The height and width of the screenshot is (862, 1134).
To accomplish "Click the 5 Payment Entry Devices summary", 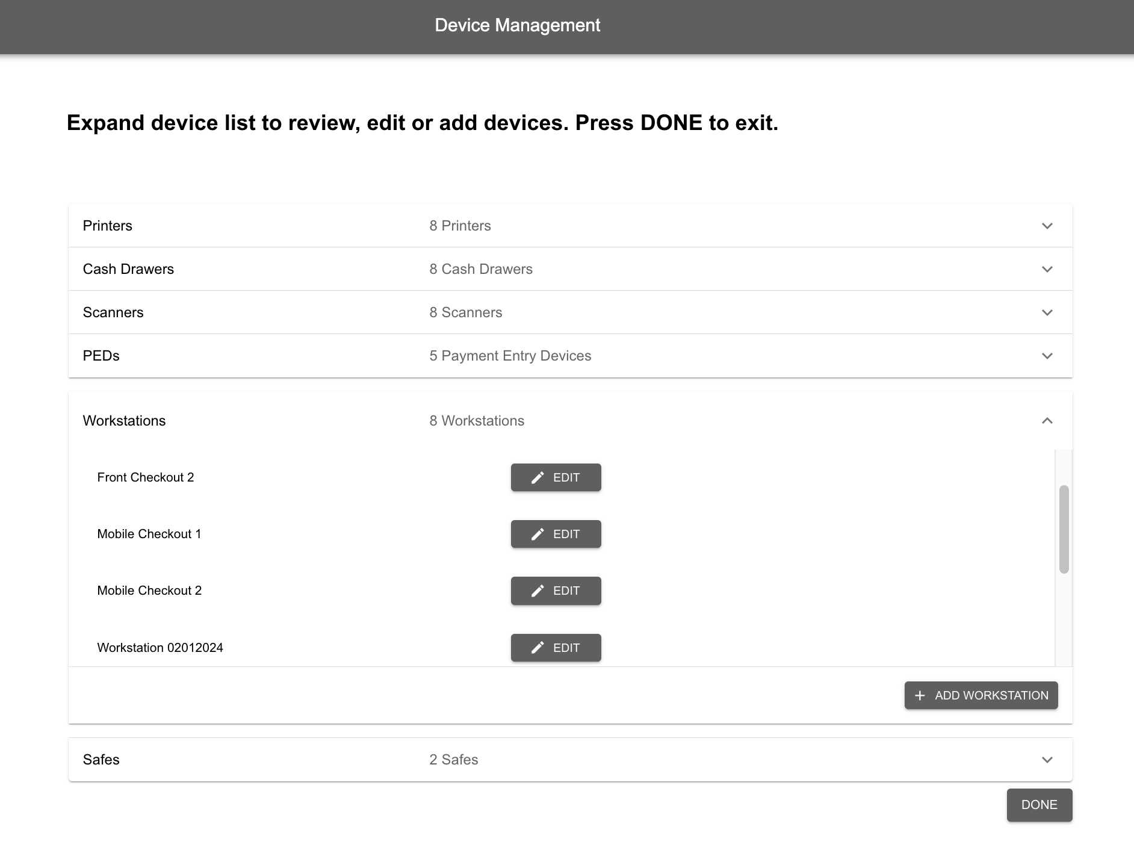I will tap(510, 356).
